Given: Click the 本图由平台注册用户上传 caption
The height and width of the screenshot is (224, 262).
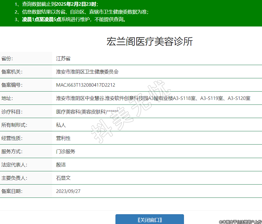Looking at the screenshot, I should tap(240, 222).
